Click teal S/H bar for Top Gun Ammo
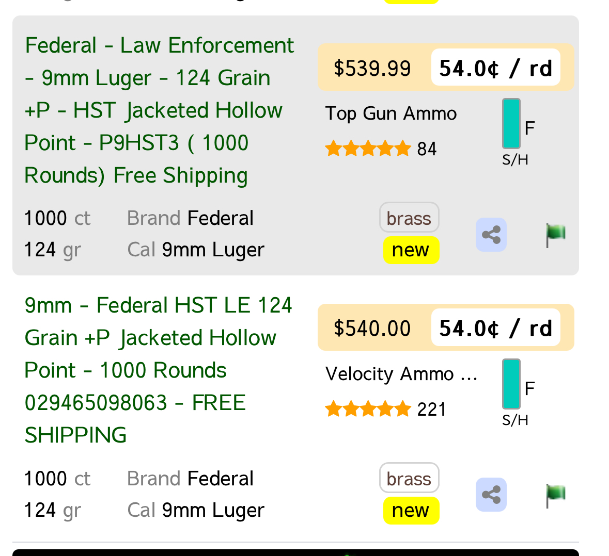This screenshot has height=556, width=609. [x=511, y=124]
